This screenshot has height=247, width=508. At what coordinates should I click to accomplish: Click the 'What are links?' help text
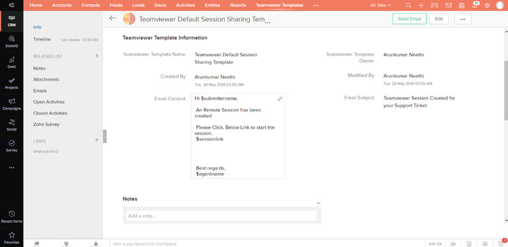point(46,151)
